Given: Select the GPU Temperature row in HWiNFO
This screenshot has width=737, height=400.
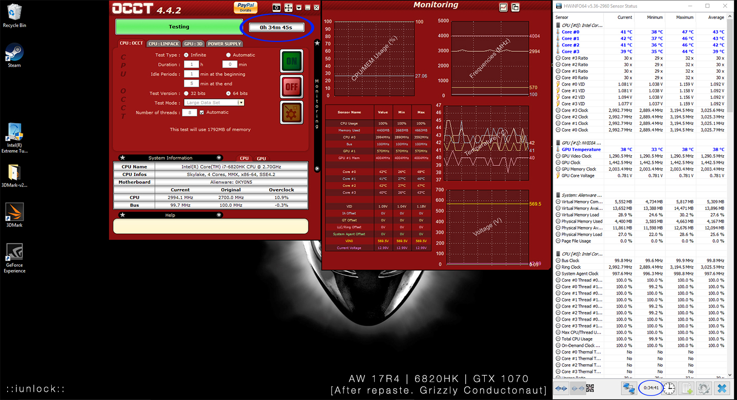Looking at the screenshot, I should click(640, 150).
